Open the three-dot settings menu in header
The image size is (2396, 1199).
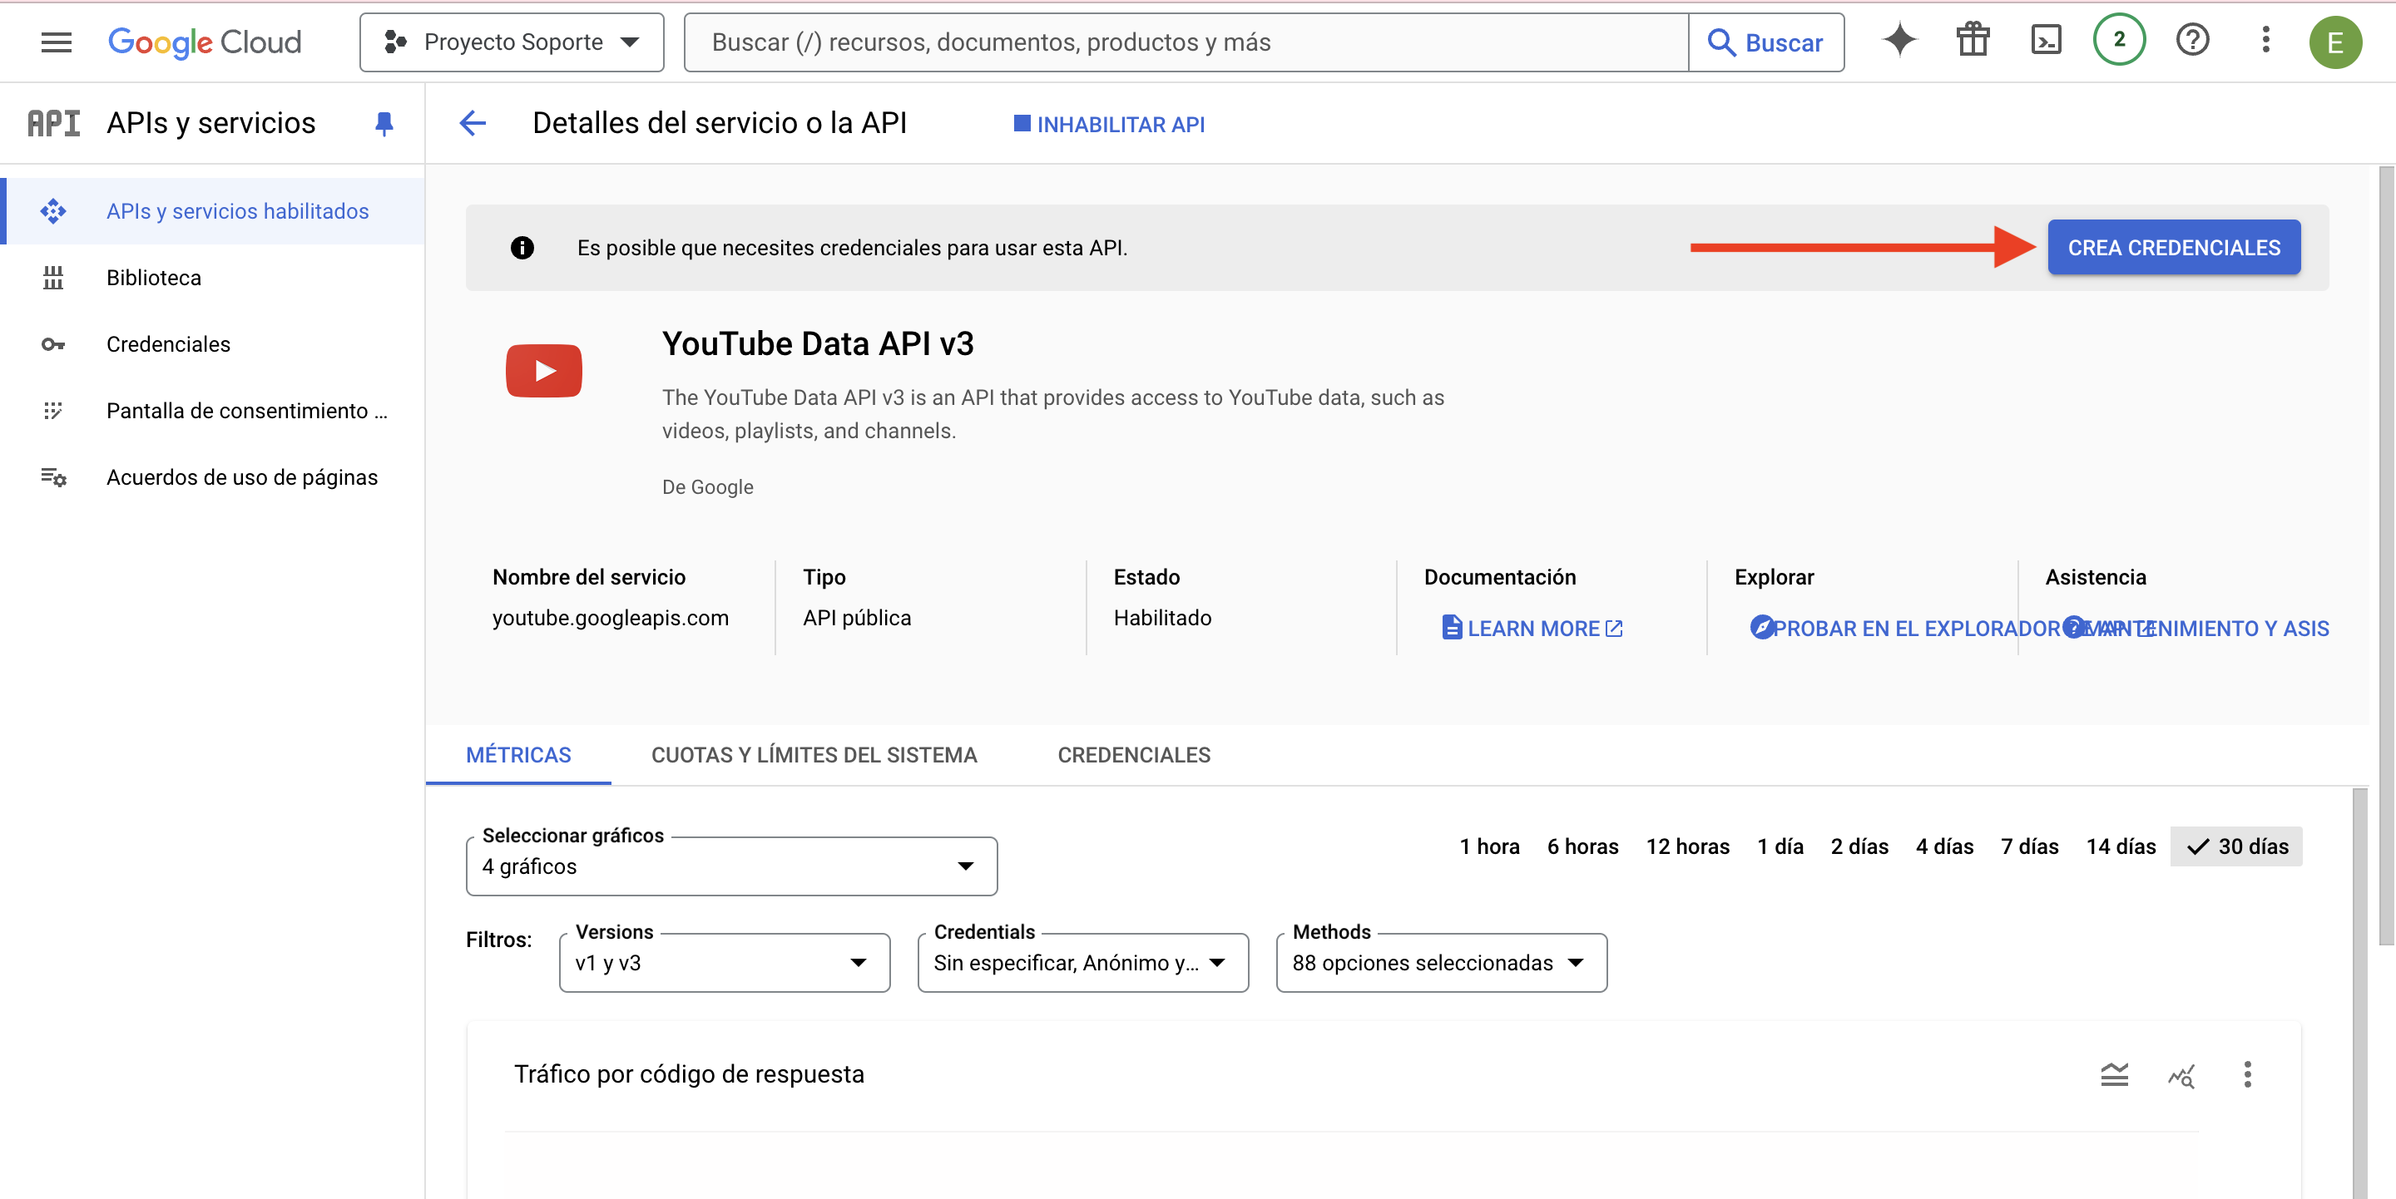pos(2265,41)
